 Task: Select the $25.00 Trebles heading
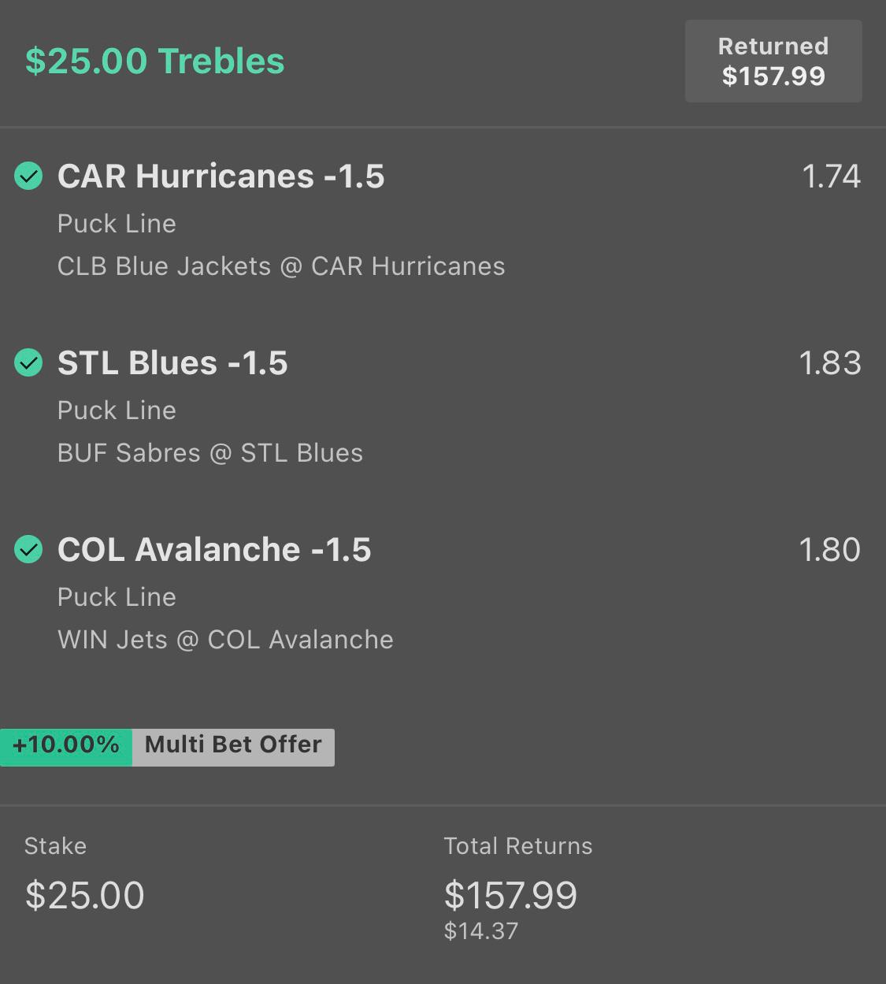[155, 61]
